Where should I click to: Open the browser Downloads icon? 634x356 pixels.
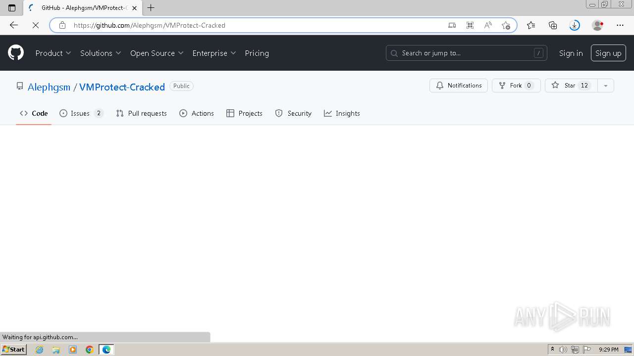point(575,25)
